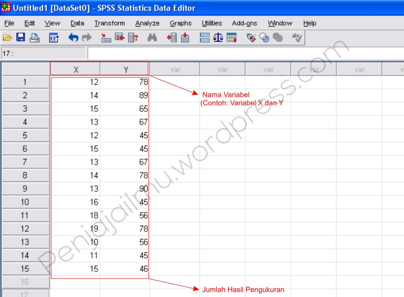Select row header 8
Viewport: 404px width, 297px height.
point(26,175)
